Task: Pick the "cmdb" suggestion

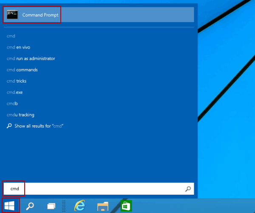Action: 12,104
